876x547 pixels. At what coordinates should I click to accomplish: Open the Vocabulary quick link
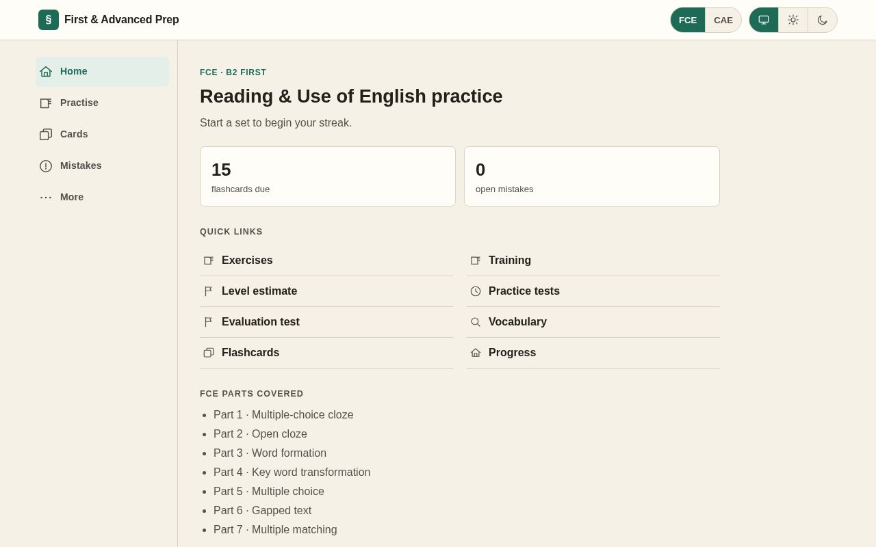[x=593, y=322]
